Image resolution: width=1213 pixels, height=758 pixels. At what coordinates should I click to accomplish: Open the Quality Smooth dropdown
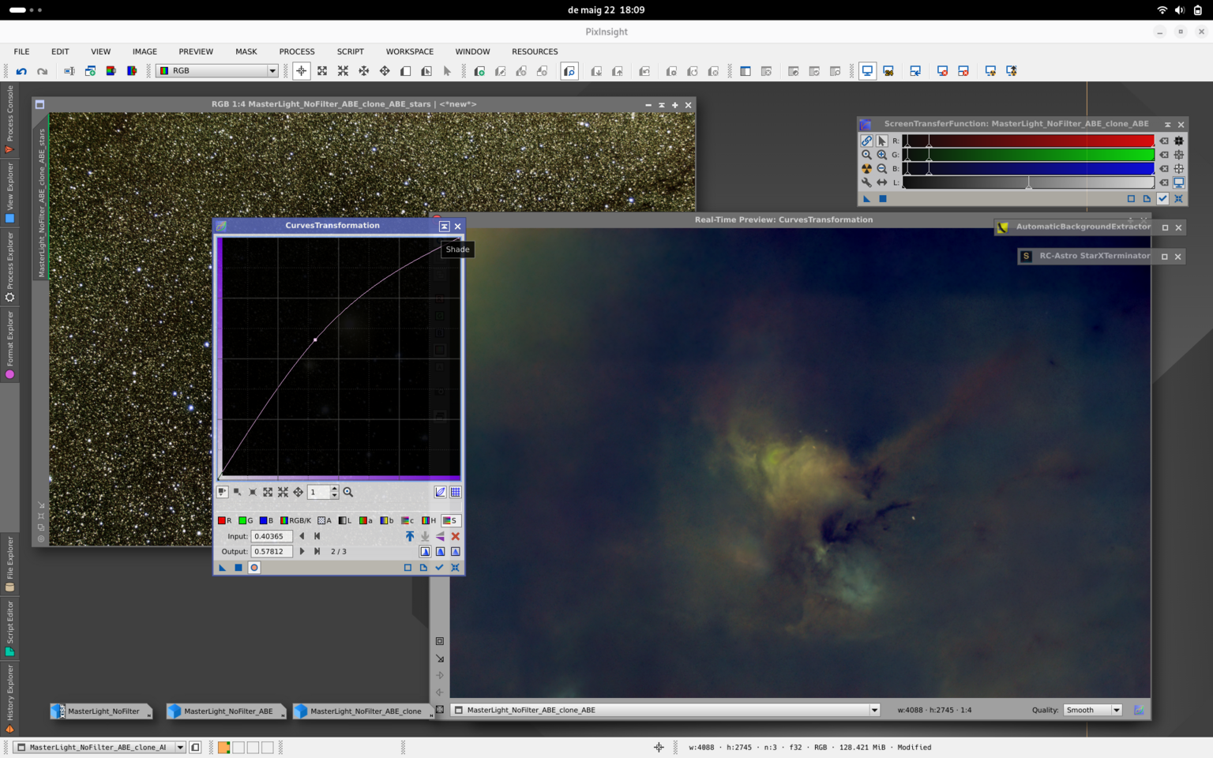pyautogui.click(x=1093, y=710)
